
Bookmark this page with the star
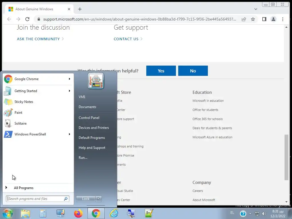click(x=253, y=19)
